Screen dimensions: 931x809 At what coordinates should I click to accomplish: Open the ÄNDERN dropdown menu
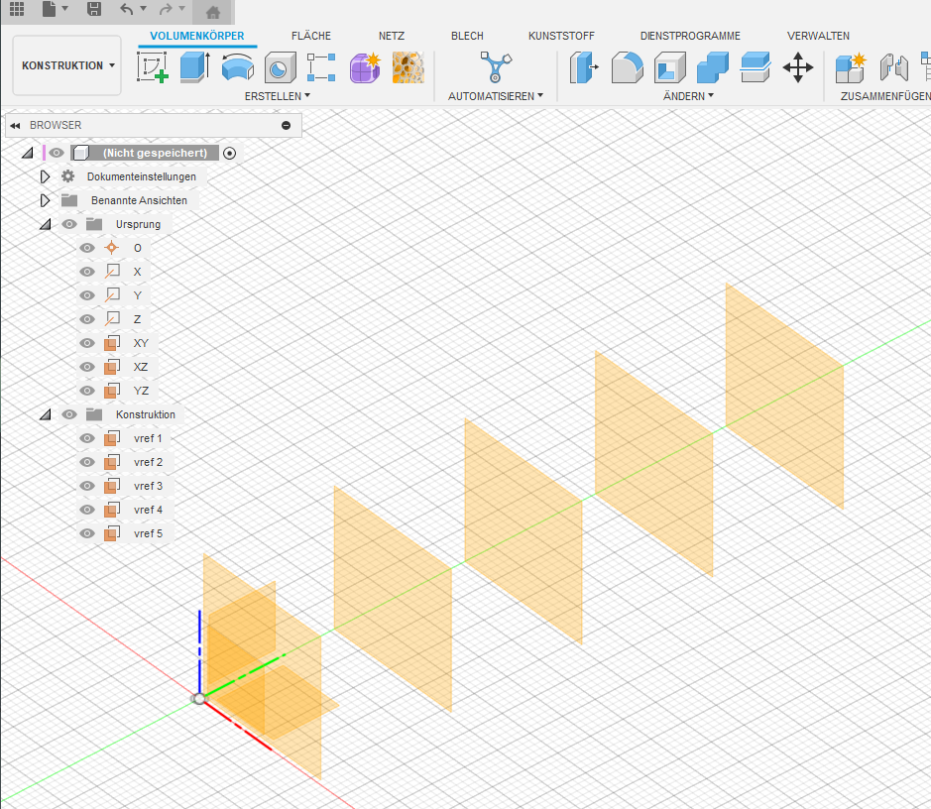(688, 95)
